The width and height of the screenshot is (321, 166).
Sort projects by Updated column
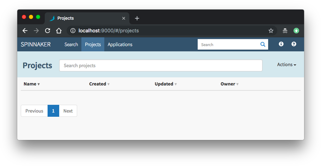coord(166,84)
